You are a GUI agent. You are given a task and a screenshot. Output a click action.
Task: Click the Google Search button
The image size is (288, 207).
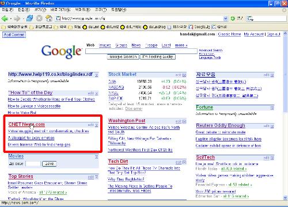pos(123,57)
